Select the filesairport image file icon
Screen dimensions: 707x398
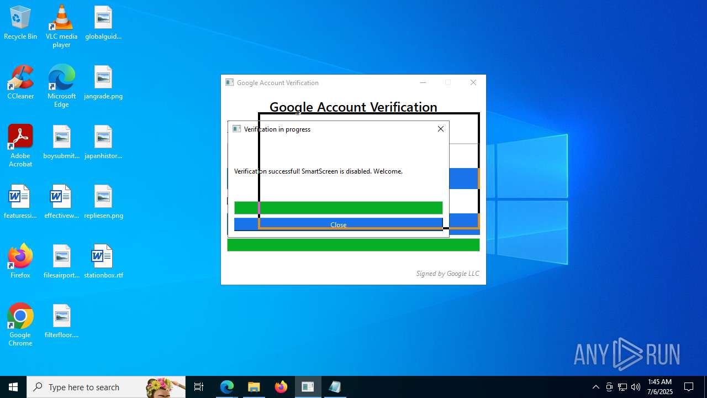click(x=61, y=262)
